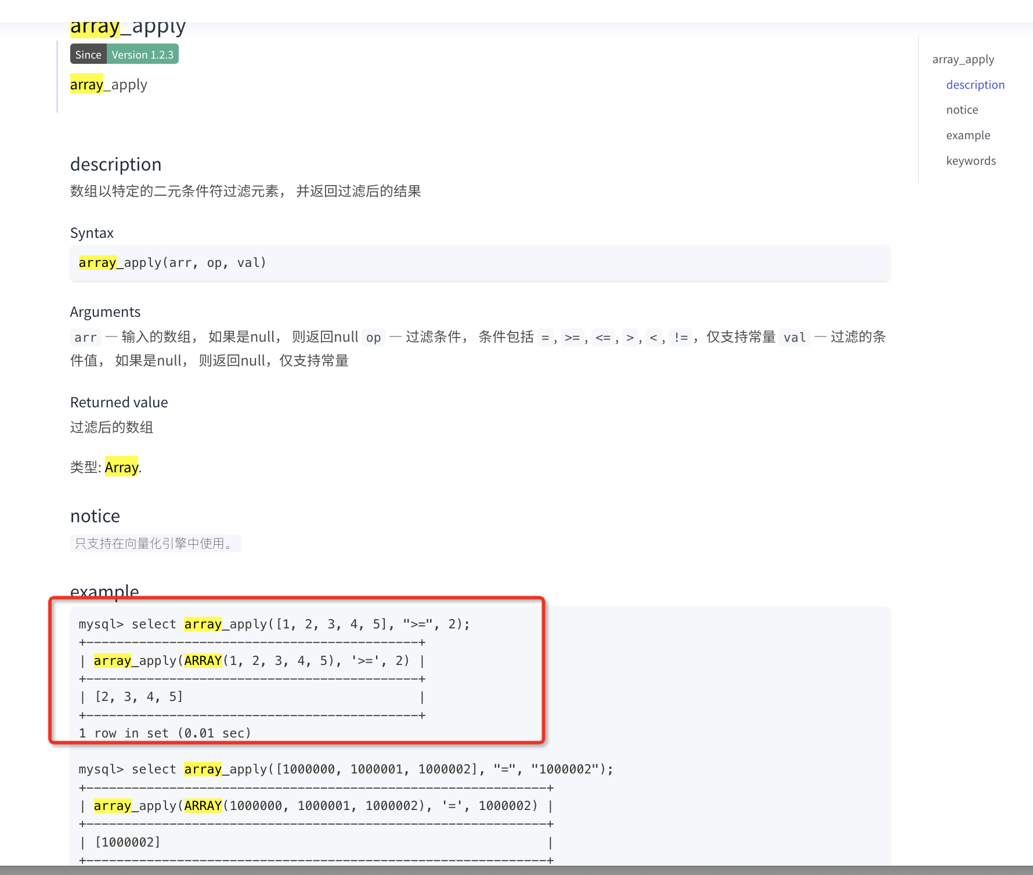Click the Version 1.2.3 badge

pyautogui.click(x=142, y=54)
